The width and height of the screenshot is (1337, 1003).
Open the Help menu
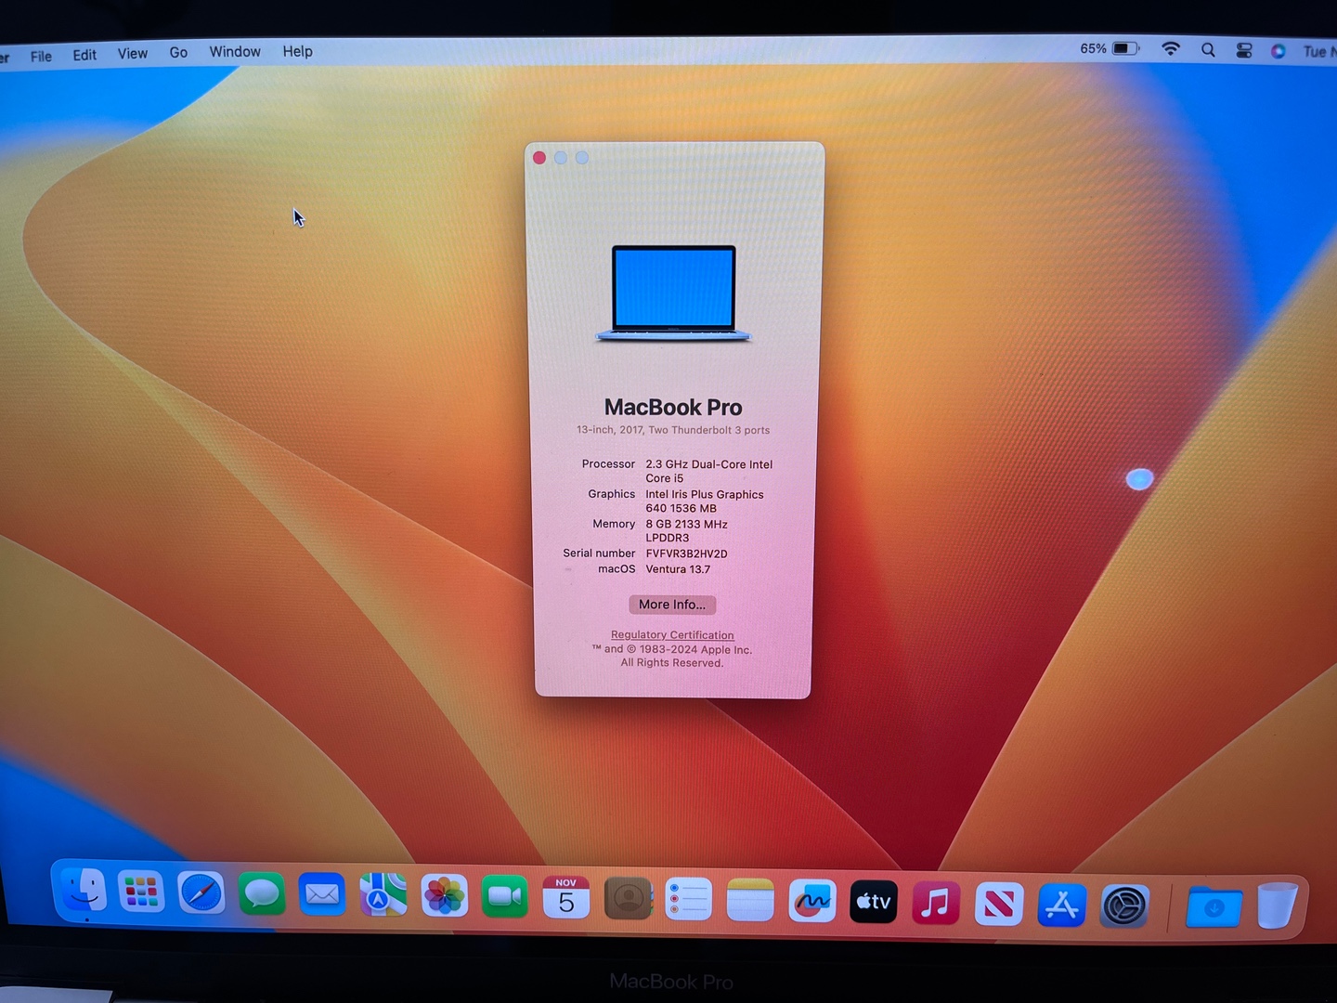pos(297,51)
